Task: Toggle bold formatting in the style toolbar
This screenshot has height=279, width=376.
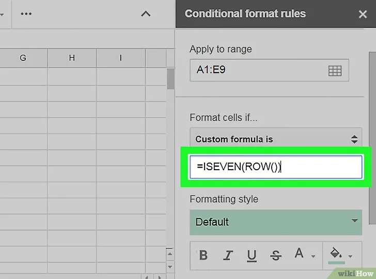Action: (203, 255)
